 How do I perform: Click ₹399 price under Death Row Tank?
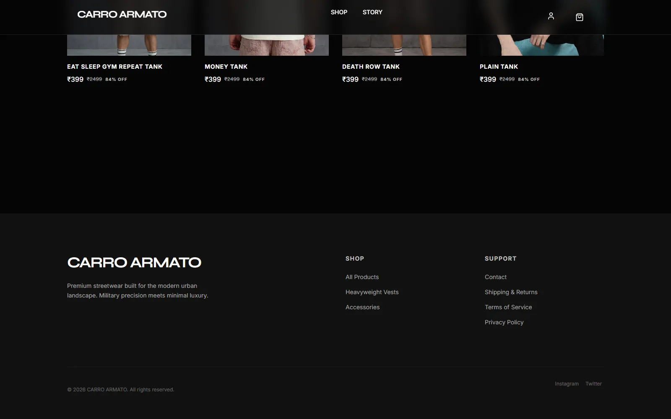click(350, 79)
